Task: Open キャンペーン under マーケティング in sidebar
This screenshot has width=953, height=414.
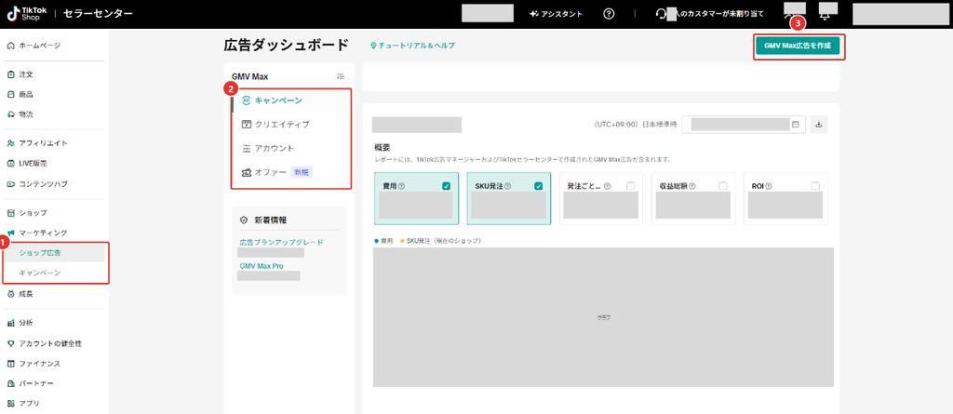Action: 39,273
